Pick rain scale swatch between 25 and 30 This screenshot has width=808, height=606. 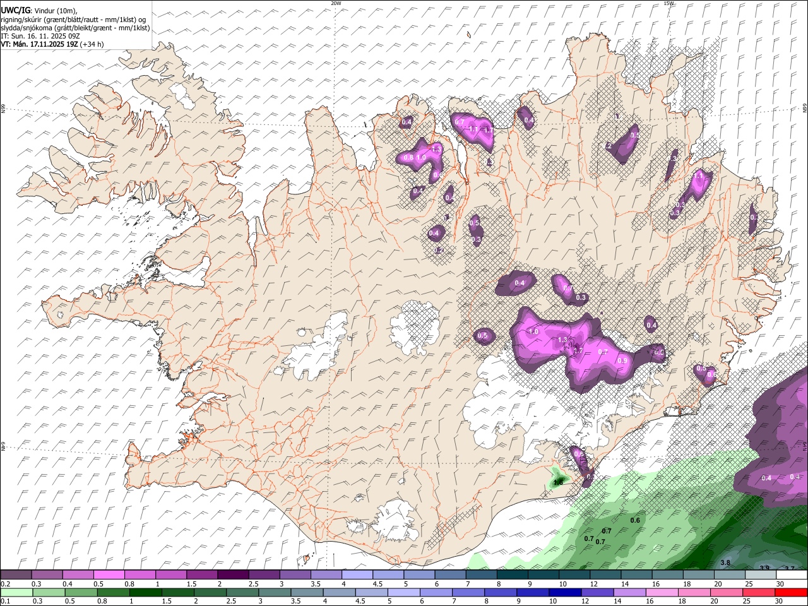(757, 593)
